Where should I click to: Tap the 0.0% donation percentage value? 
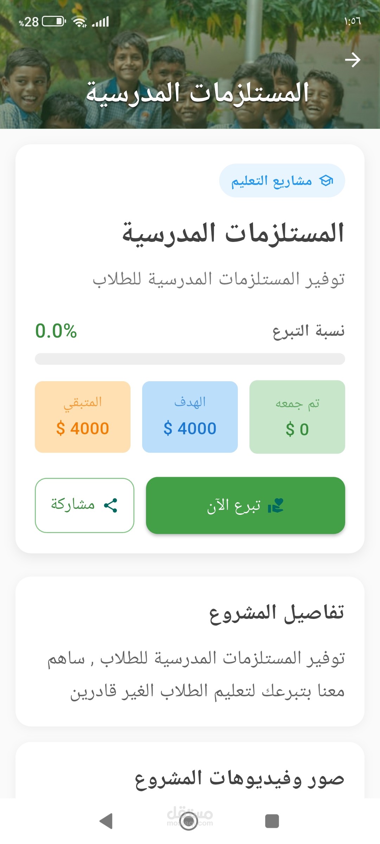click(x=56, y=331)
